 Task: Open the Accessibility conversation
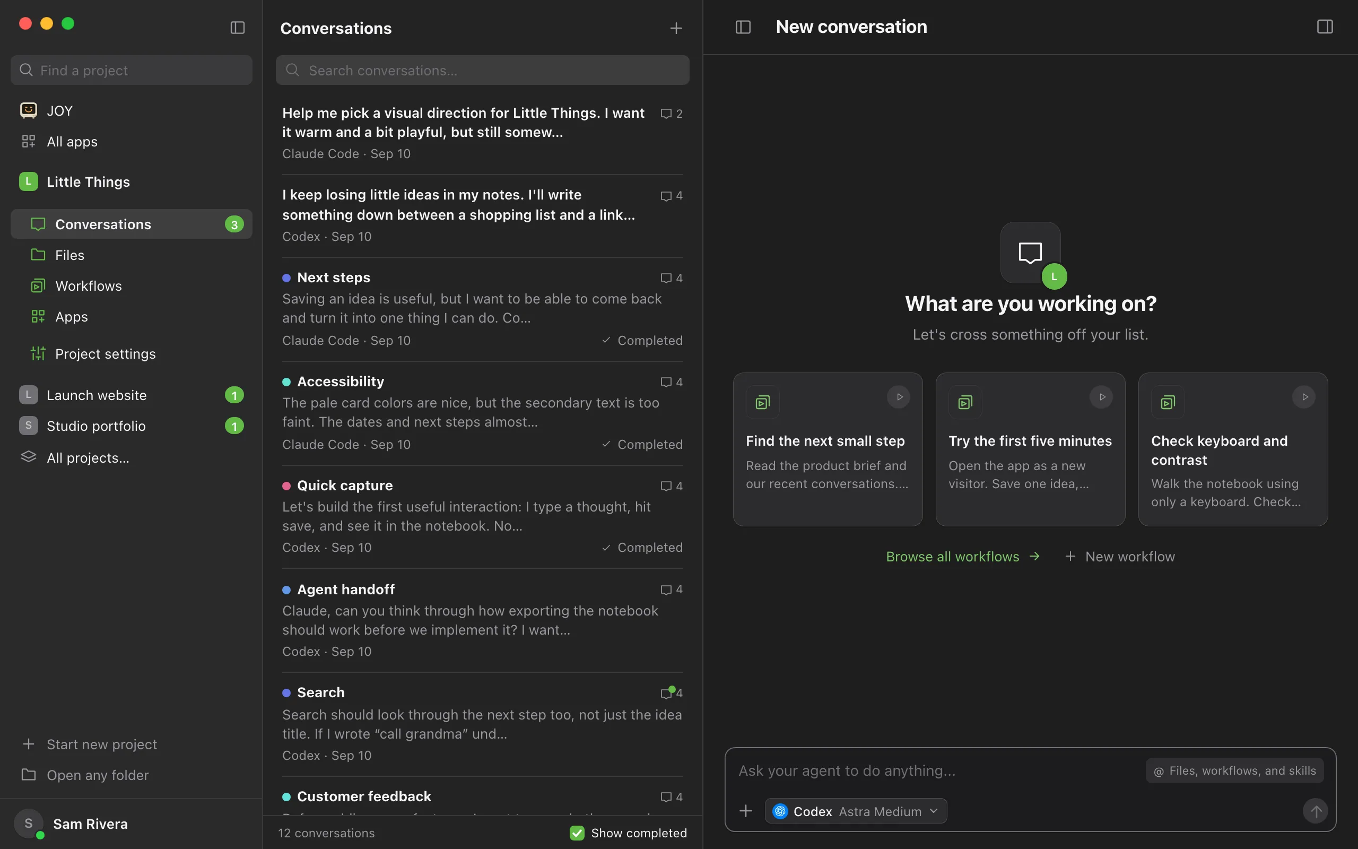pos(483,413)
